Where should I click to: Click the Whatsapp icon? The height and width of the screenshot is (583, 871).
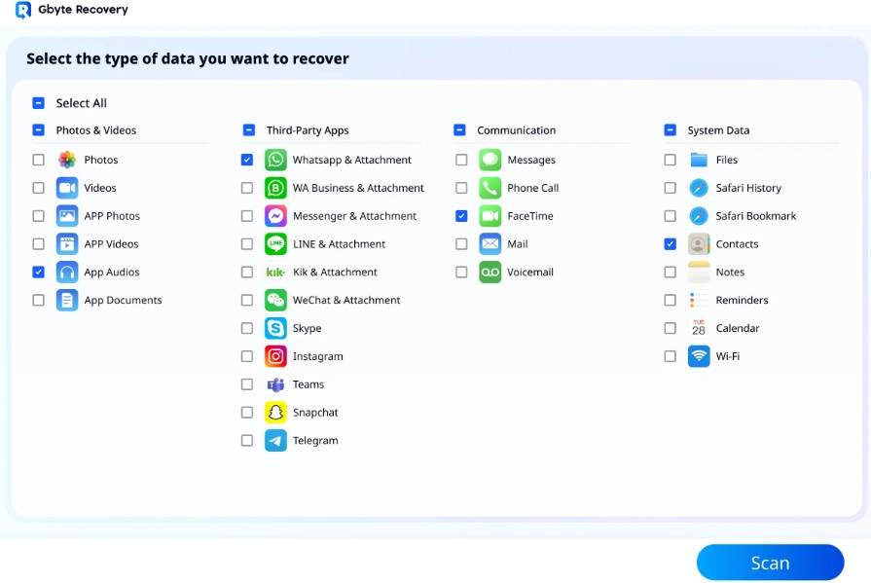(275, 160)
